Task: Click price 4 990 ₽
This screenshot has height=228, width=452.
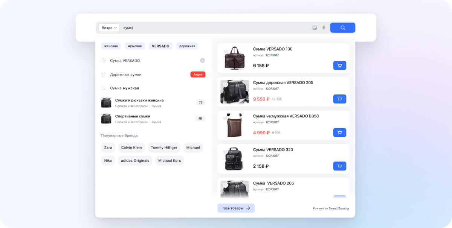Action: coord(261,132)
